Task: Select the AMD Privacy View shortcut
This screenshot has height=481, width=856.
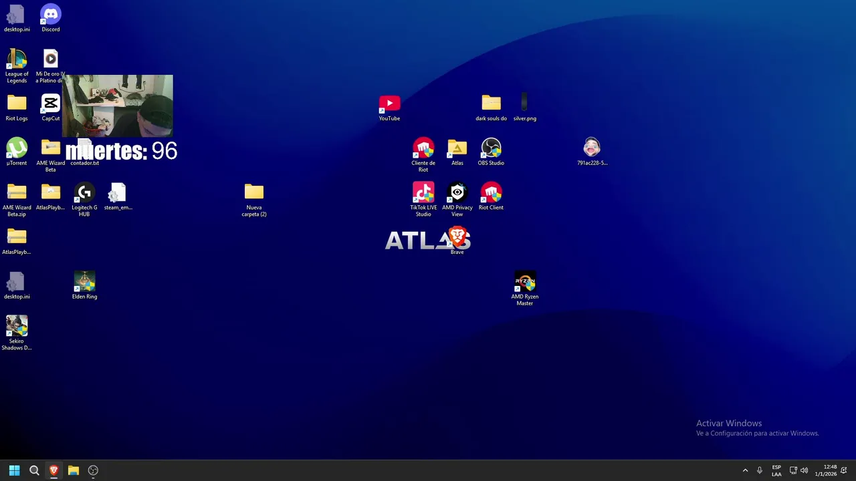Action: pos(457,200)
